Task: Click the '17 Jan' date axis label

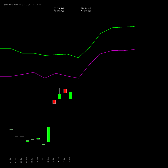Action: click(x=64, y=160)
